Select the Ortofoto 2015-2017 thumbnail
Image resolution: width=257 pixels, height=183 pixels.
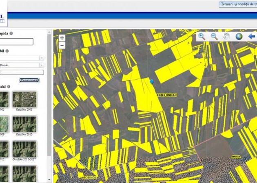coord(24,149)
